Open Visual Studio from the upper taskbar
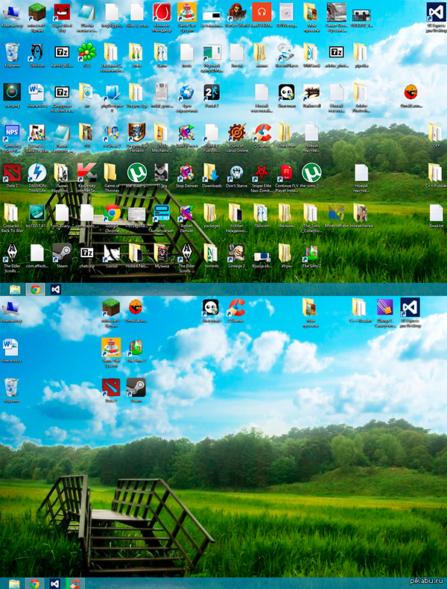 coord(56,289)
